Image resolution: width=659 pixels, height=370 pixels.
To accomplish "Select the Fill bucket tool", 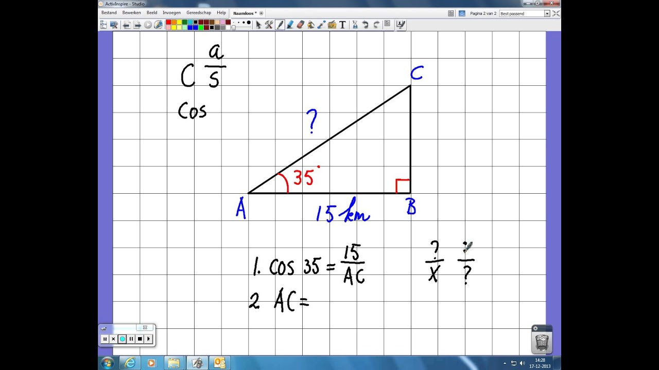I will pyautogui.click(x=311, y=24).
